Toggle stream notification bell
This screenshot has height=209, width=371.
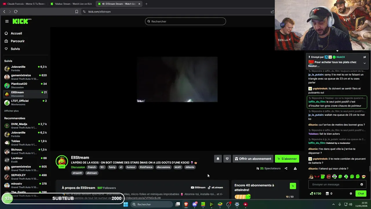(x=218, y=159)
